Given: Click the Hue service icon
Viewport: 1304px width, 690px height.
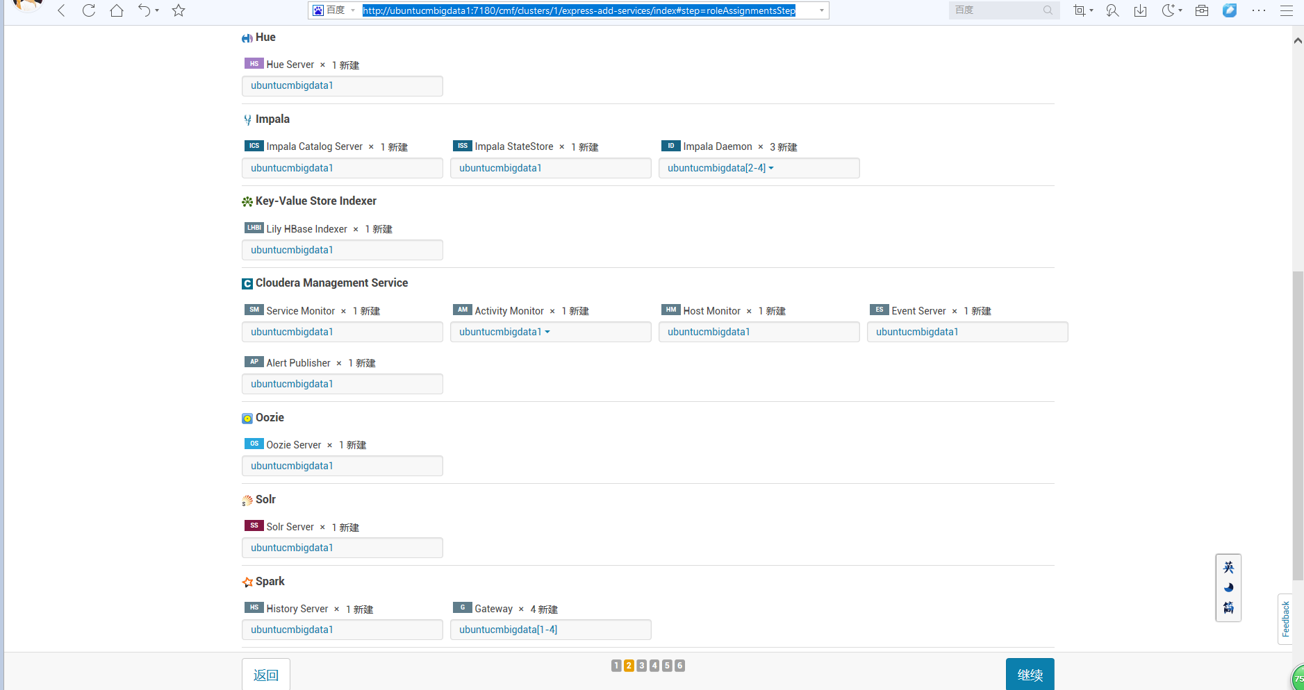Looking at the screenshot, I should coord(247,38).
